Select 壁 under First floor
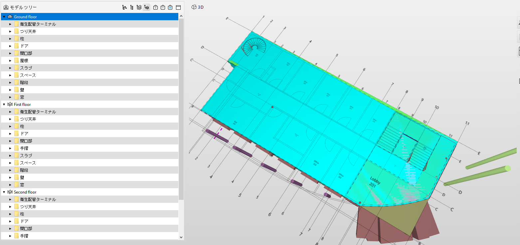The image size is (520, 245). point(90,177)
